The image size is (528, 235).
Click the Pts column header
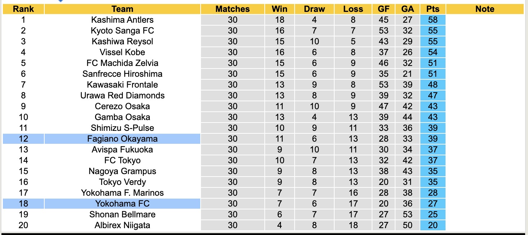[433, 9]
